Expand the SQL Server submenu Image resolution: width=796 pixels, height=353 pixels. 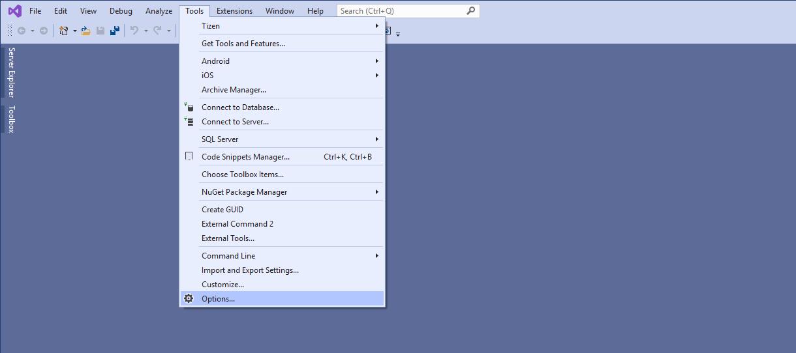pyautogui.click(x=376, y=139)
